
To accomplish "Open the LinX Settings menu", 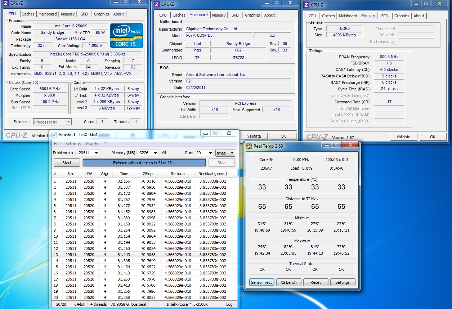I will click(x=73, y=144).
